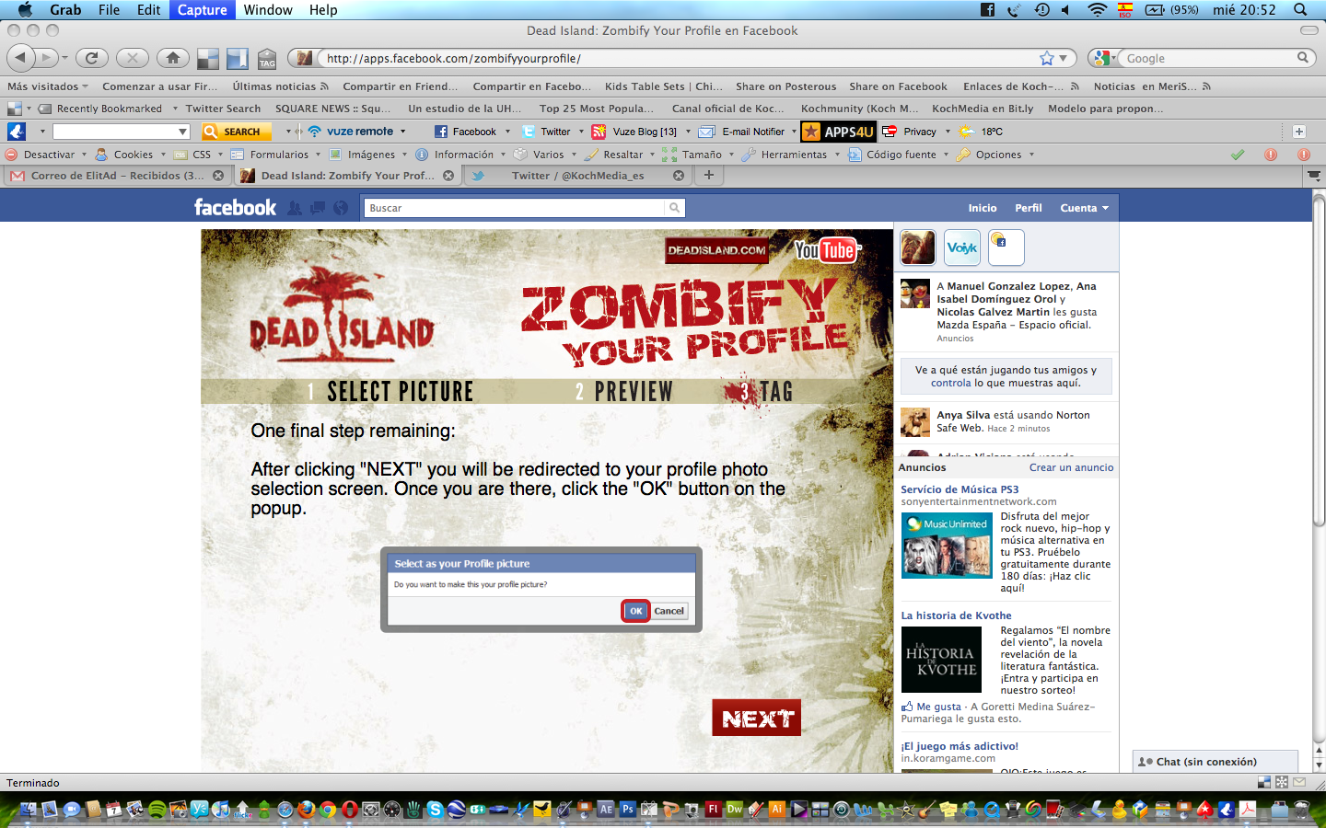Image resolution: width=1326 pixels, height=828 pixels.
Task: Open a new tab with plus button
Action: [709, 175]
